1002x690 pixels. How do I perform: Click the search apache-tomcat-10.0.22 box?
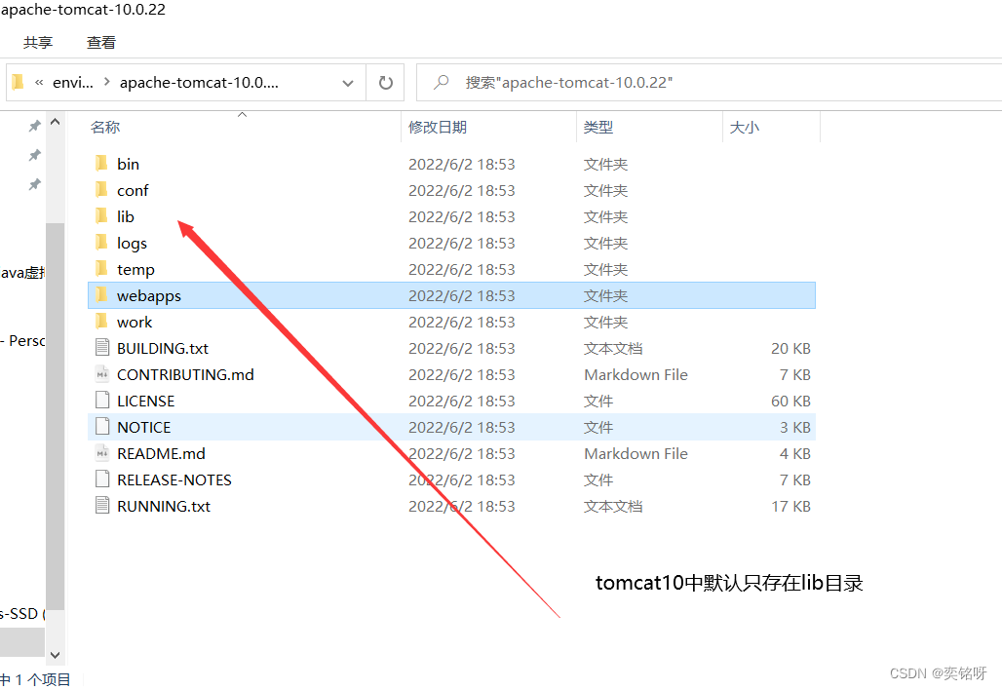(x=710, y=83)
